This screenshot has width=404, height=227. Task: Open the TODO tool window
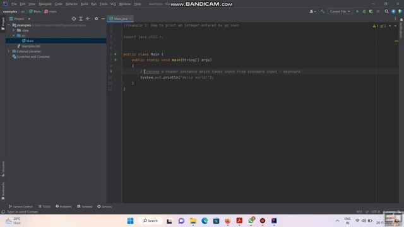click(44, 206)
